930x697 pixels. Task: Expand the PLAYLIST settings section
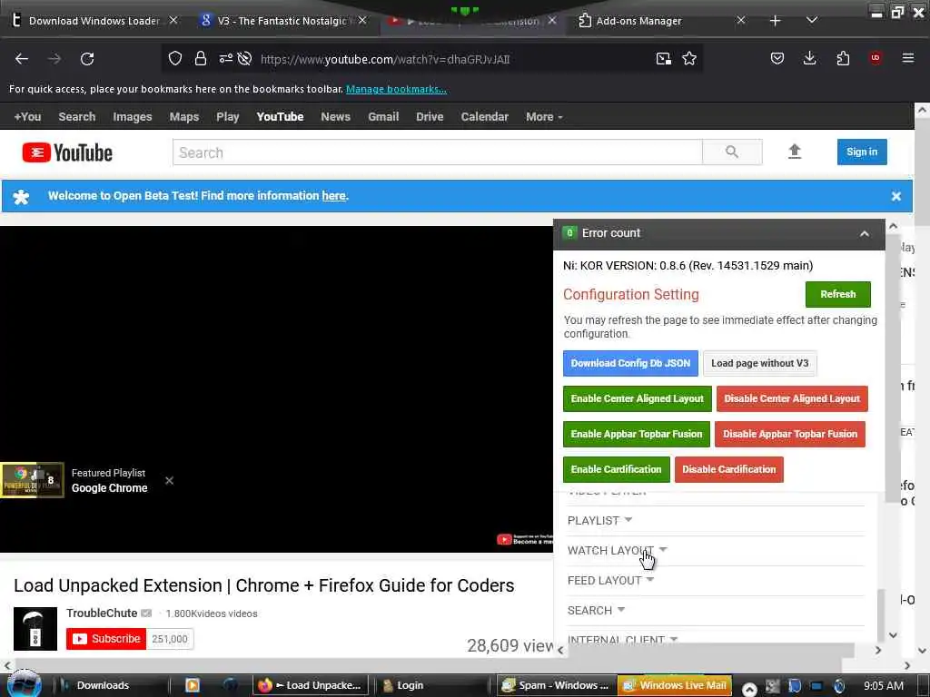pyautogui.click(x=599, y=520)
